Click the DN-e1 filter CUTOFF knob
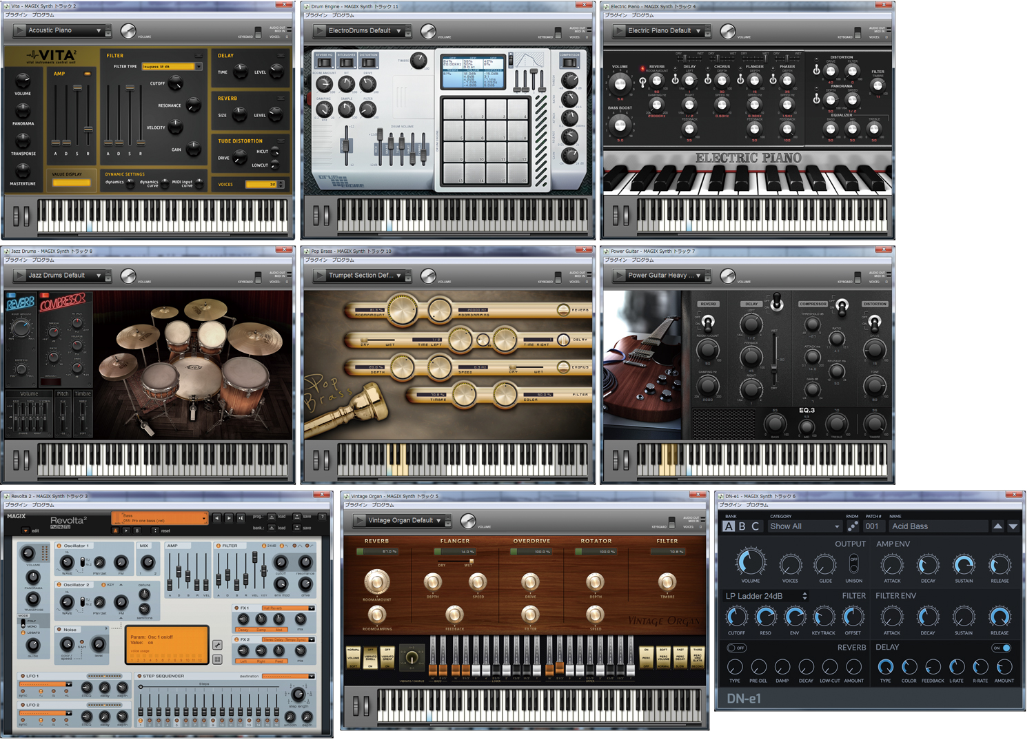The width and height of the screenshot is (1034, 742). pyautogui.click(x=736, y=617)
